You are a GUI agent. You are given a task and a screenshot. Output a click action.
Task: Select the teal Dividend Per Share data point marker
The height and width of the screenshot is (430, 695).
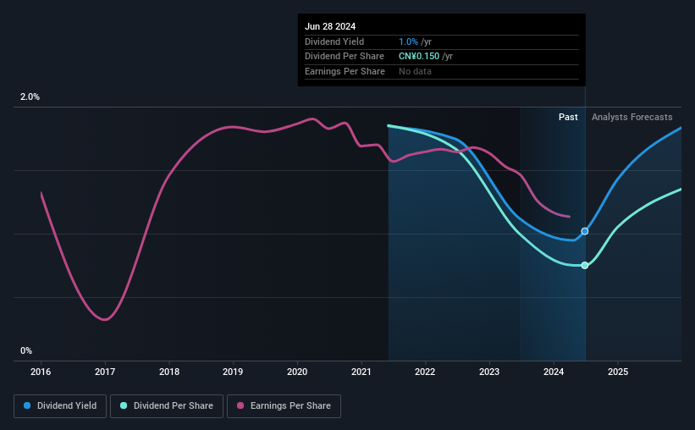tap(585, 266)
